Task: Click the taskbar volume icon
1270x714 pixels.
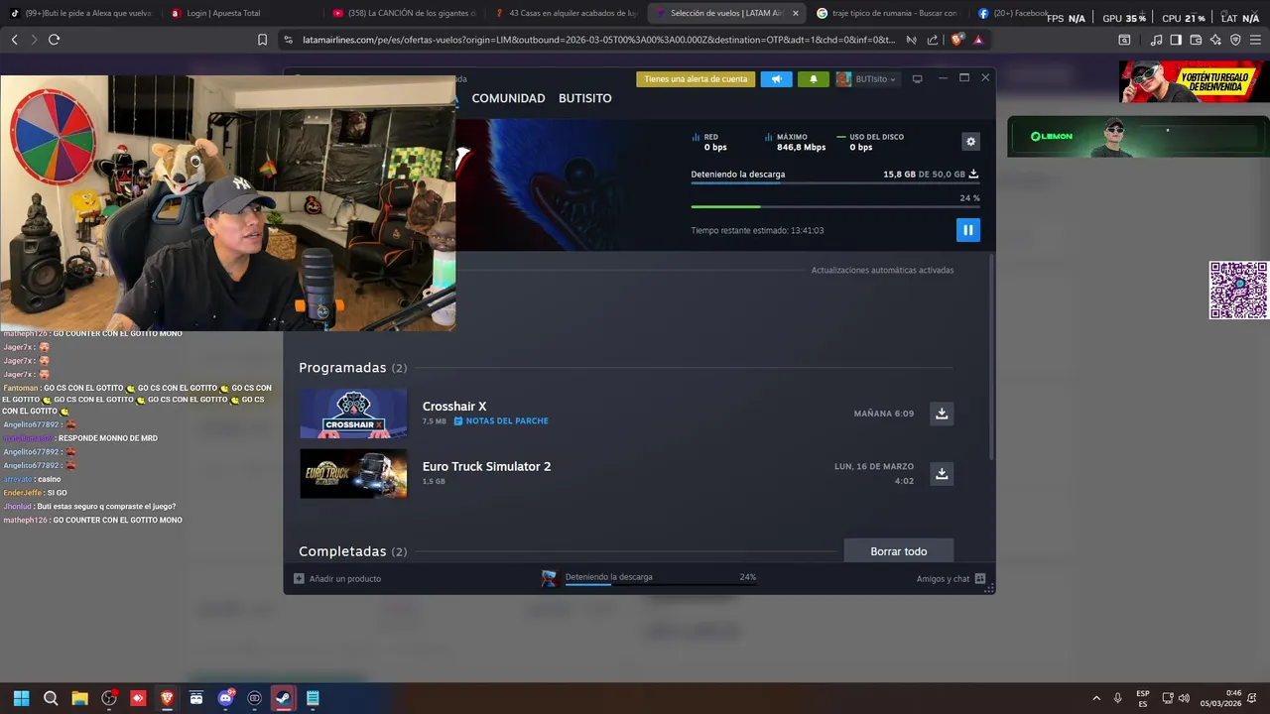Action: point(1184,698)
